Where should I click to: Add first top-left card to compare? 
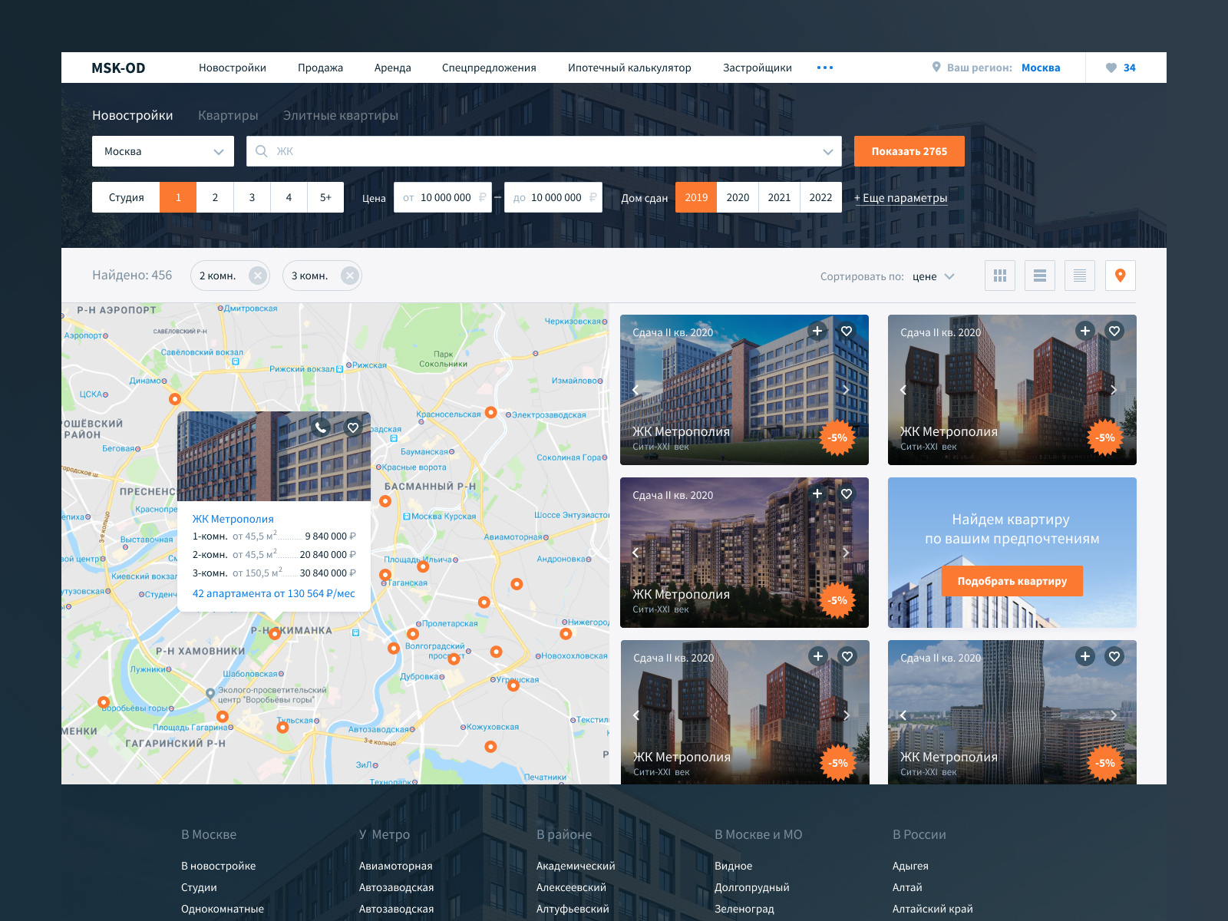pyautogui.click(x=817, y=331)
